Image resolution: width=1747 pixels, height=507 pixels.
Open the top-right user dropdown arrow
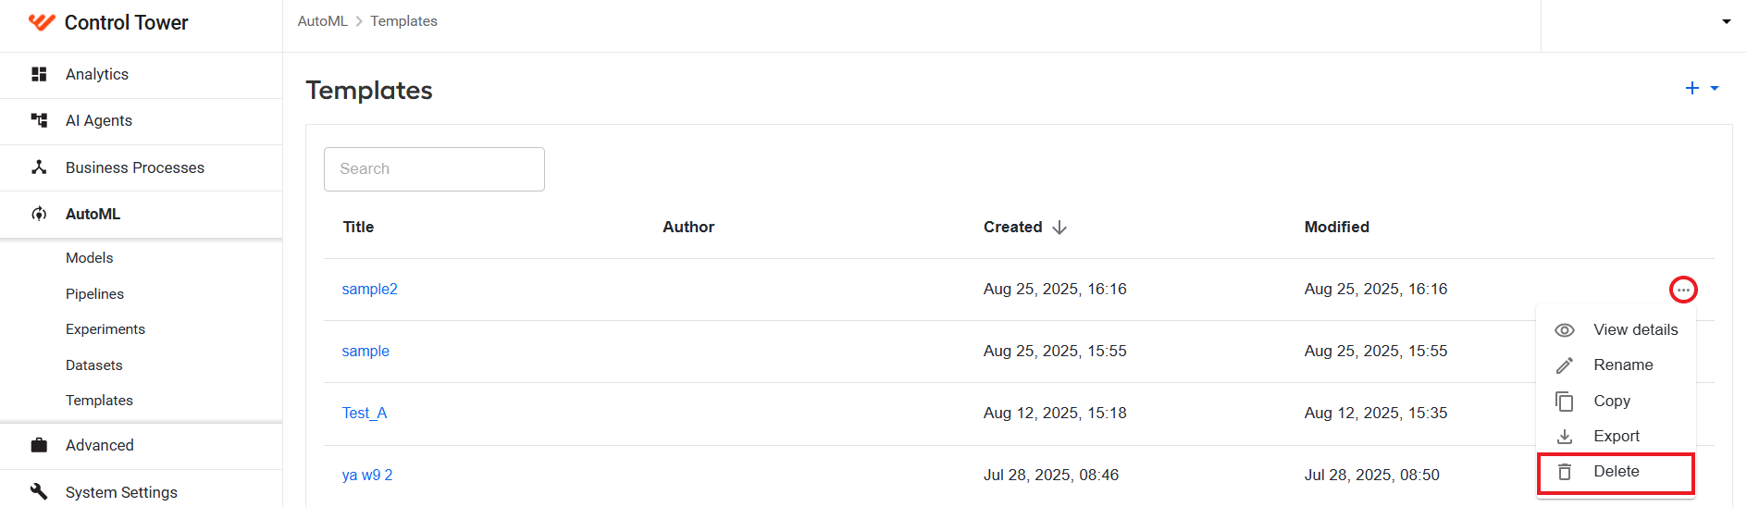click(1727, 21)
